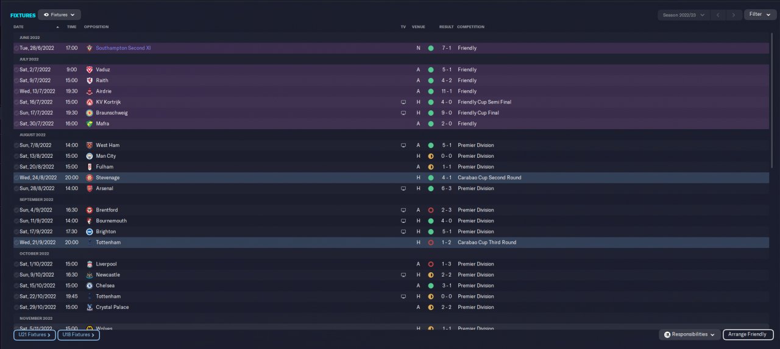Open the Fixtures view dropdown
The height and width of the screenshot is (349, 780).
pos(59,15)
